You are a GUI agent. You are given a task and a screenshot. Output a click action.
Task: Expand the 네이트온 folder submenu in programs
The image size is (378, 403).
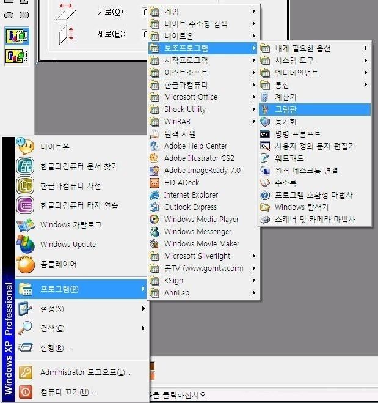pos(254,35)
